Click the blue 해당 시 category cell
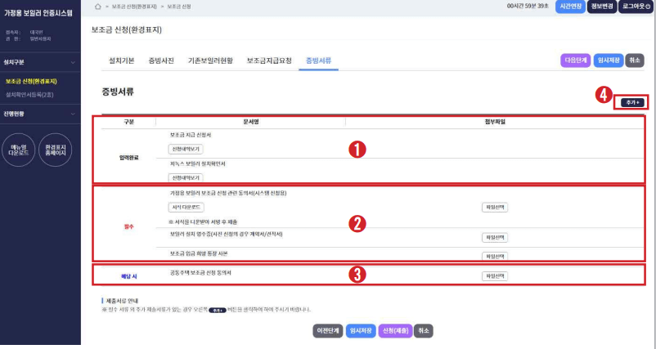 pyautogui.click(x=129, y=277)
